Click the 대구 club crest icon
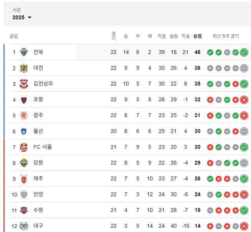Screen dimensions: 251x232 pos(24,226)
